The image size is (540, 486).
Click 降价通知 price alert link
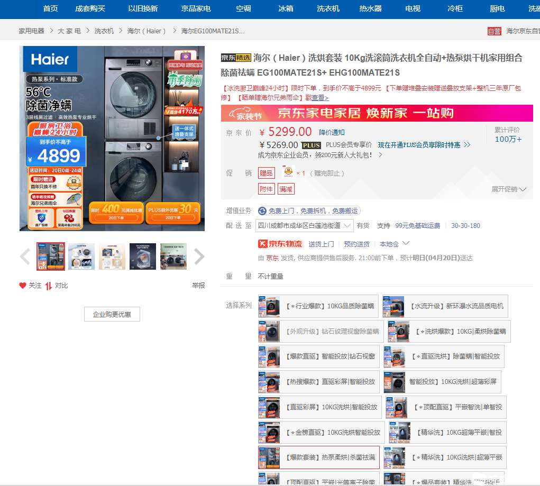332,133
